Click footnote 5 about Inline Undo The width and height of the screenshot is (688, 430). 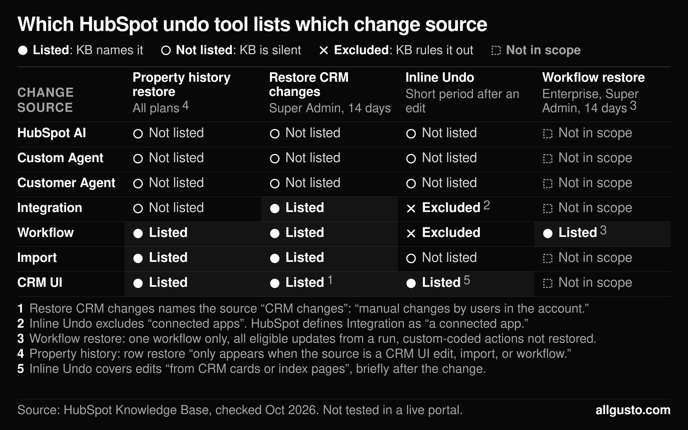[x=252, y=369]
